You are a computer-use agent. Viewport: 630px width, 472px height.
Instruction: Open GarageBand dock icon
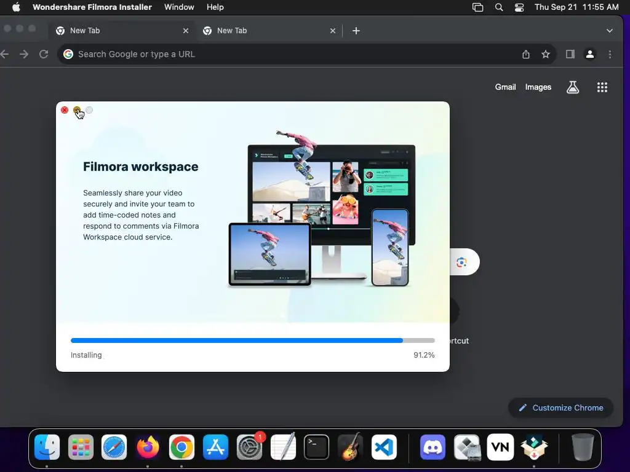coord(350,447)
